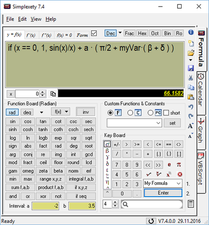The image size is (209, 225).
Task: Click the Enter button
Action: coord(163,193)
